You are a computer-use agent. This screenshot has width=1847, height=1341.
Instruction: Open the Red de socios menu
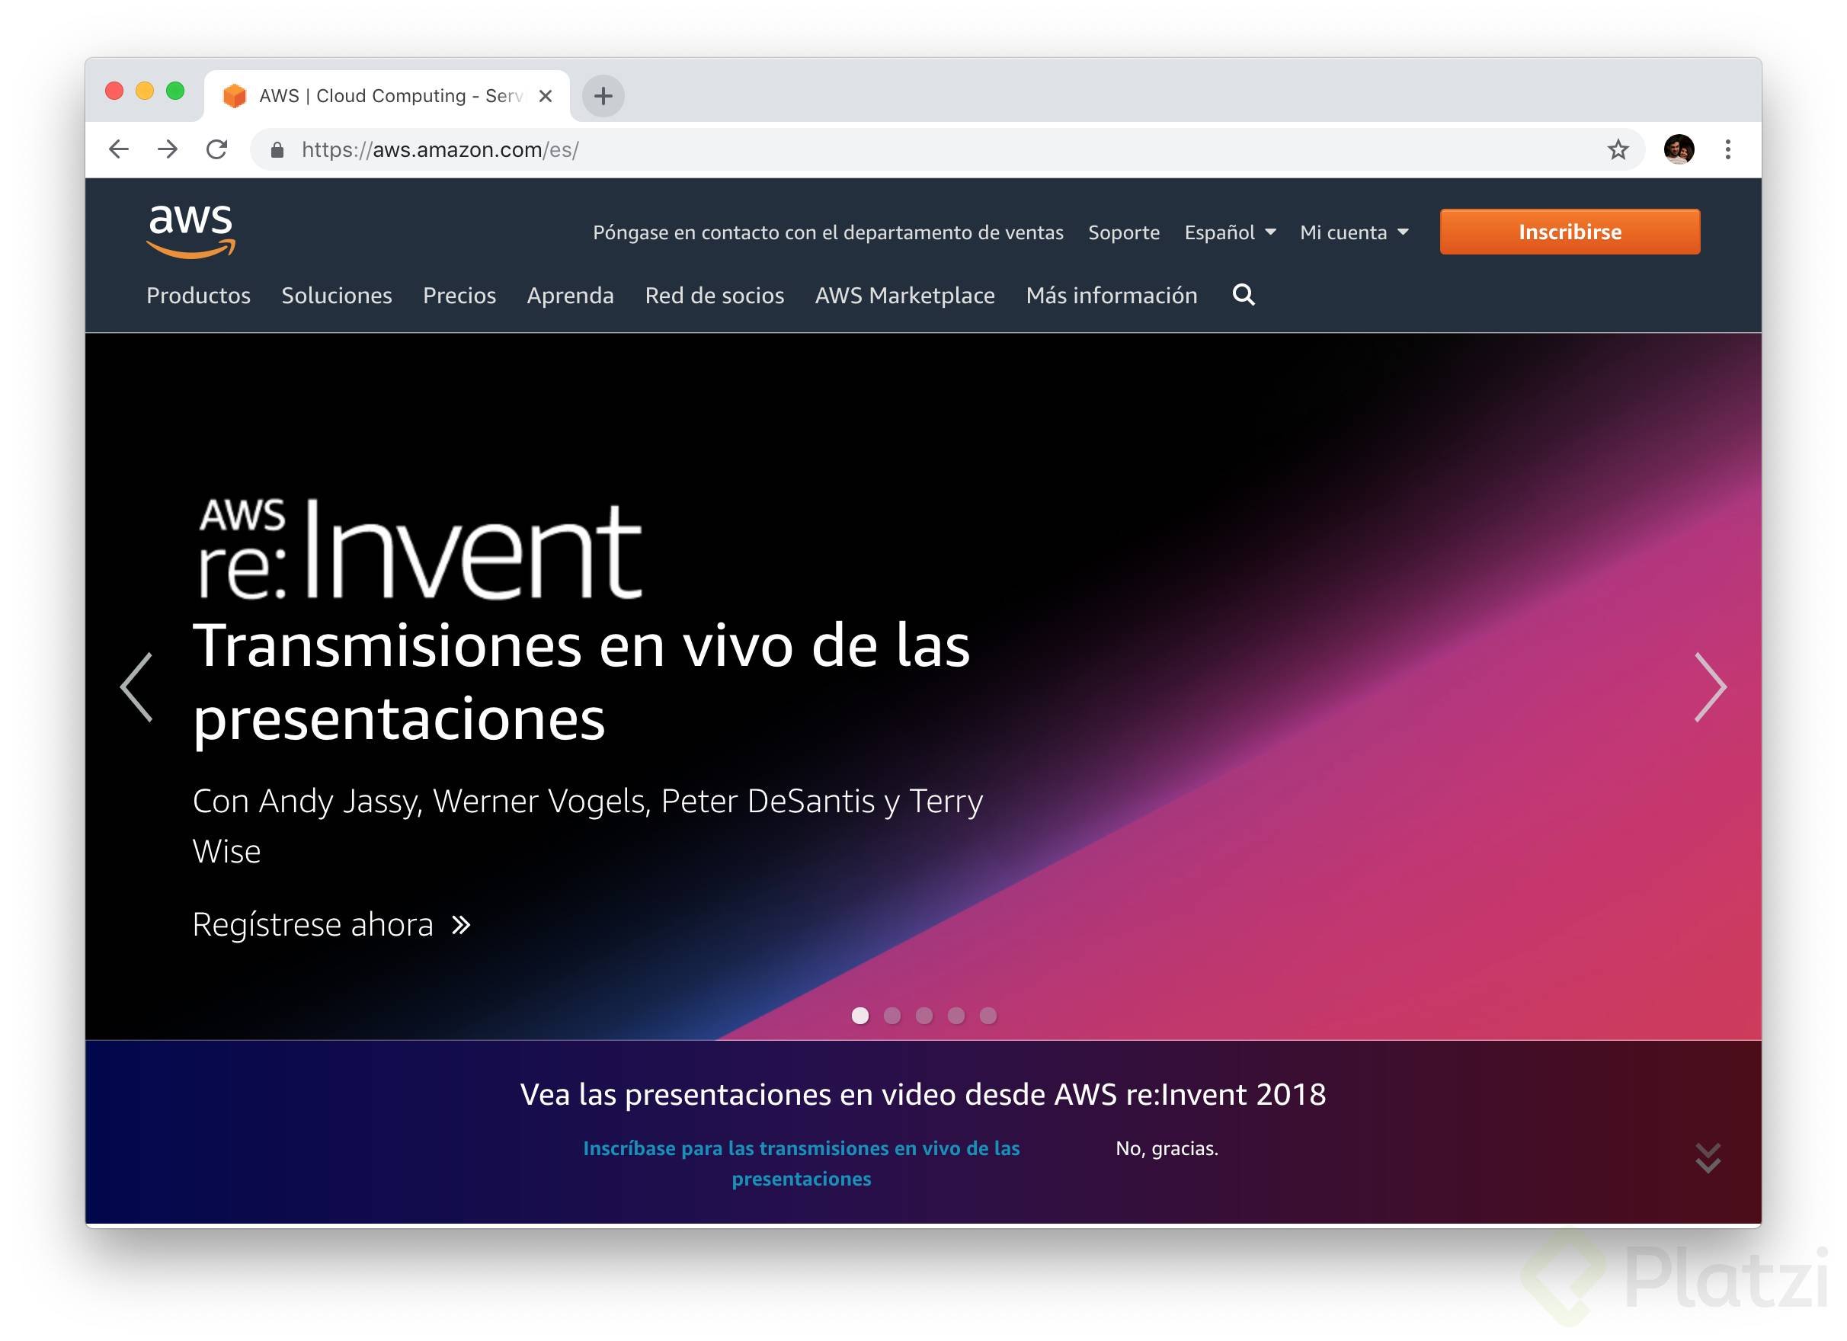coord(714,296)
